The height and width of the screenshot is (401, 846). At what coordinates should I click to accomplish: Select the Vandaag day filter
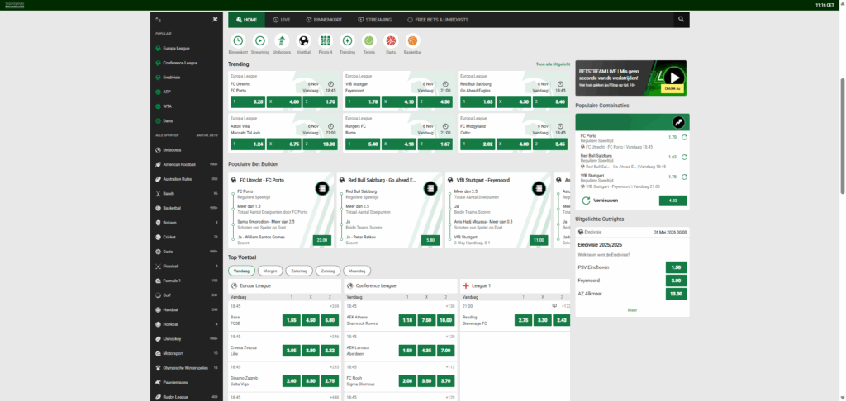(241, 271)
